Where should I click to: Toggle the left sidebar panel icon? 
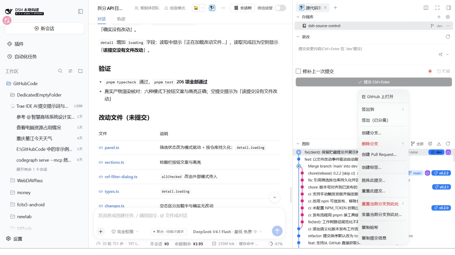[80, 11]
